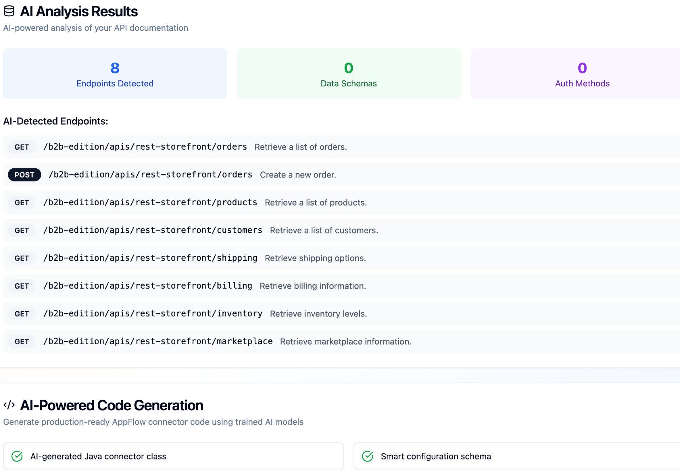This screenshot has width=680, height=475.
Task: Click GET badge on orders endpoint
Action: click(x=22, y=147)
